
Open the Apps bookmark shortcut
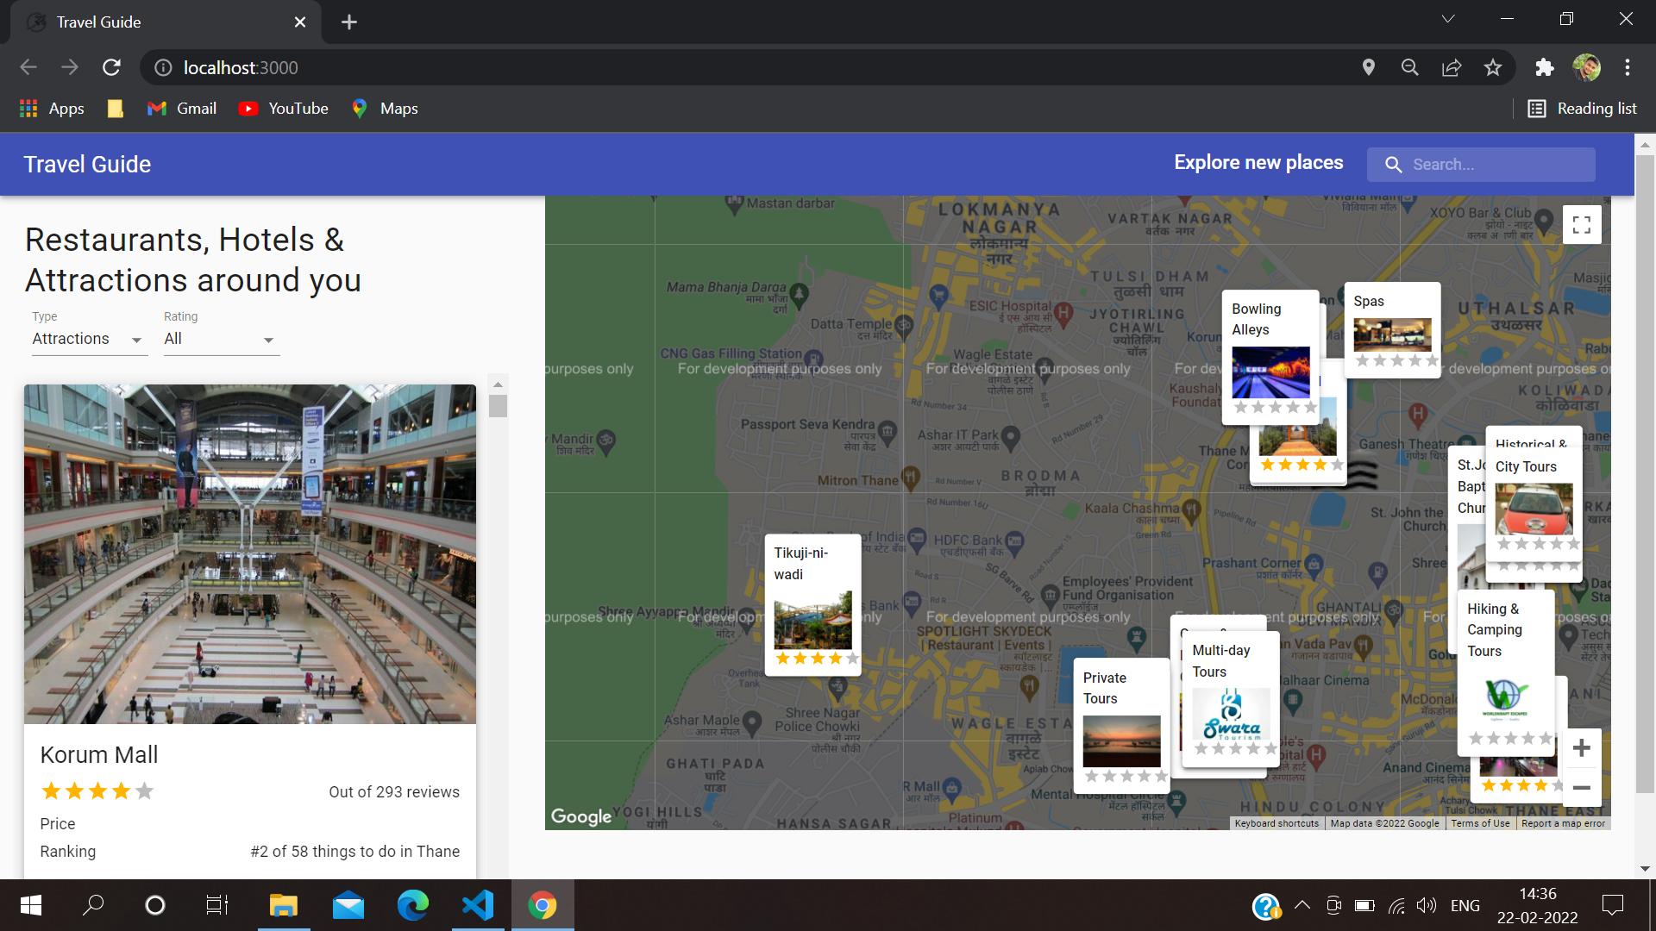coord(52,109)
